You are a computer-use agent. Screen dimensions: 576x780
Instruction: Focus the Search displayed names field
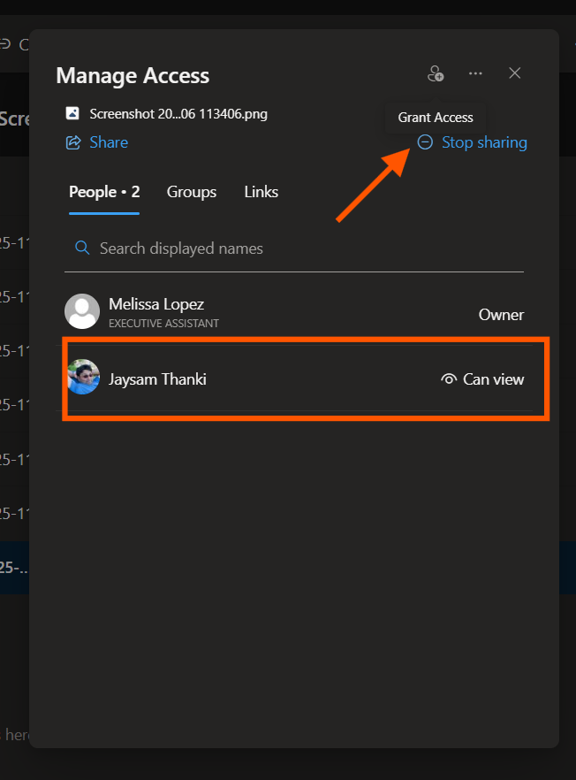point(300,249)
